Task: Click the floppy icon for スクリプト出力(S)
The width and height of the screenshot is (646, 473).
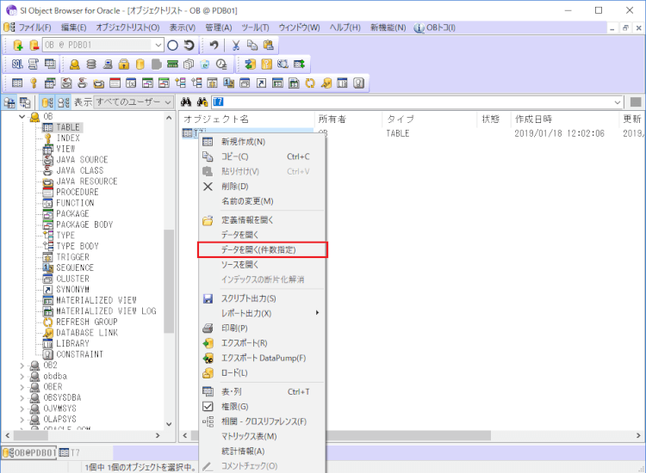Action: pyautogui.click(x=208, y=298)
